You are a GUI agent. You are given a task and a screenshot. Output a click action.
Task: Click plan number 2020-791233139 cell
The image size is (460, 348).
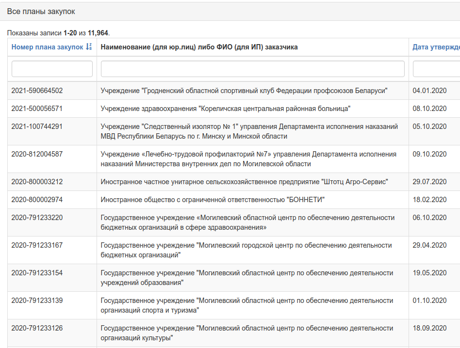pyautogui.click(x=52, y=305)
